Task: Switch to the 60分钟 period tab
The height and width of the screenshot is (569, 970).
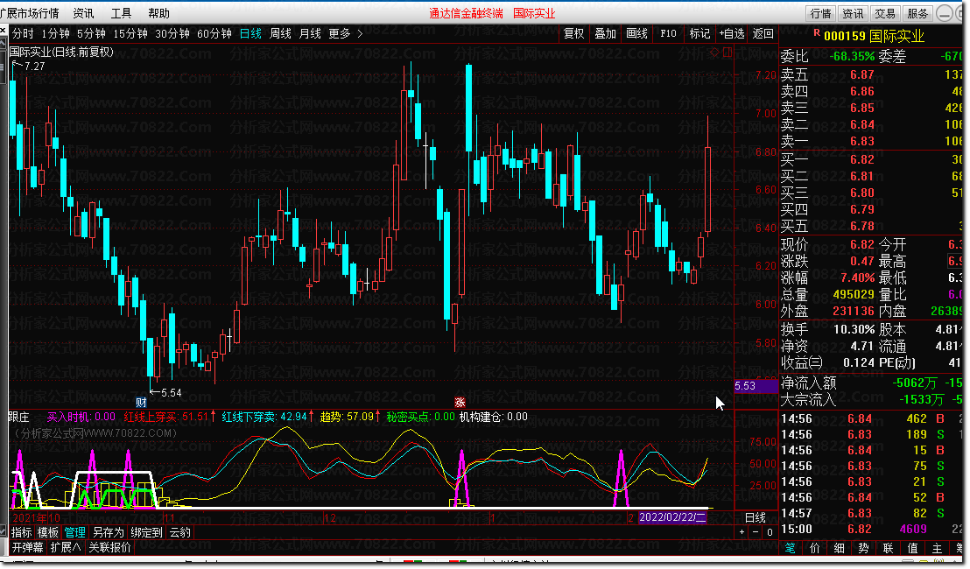Action: tap(214, 33)
